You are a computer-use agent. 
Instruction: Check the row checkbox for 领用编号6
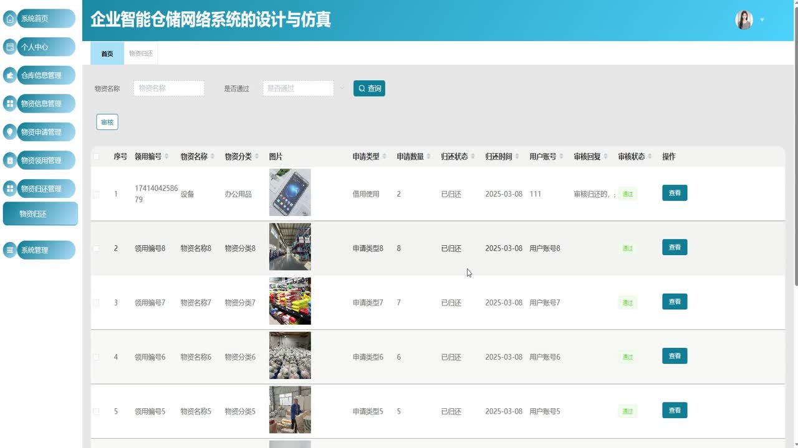click(x=96, y=357)
